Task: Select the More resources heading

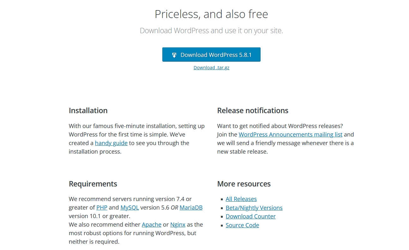Action: [244, 184]
